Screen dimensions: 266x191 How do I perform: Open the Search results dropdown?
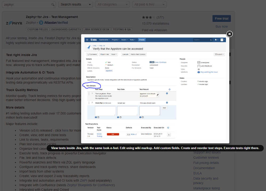76,5
